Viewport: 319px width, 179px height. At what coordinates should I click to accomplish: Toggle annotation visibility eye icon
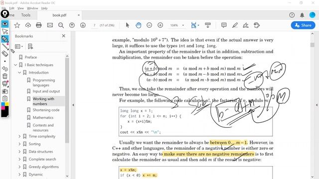click(x=5, y=24)
